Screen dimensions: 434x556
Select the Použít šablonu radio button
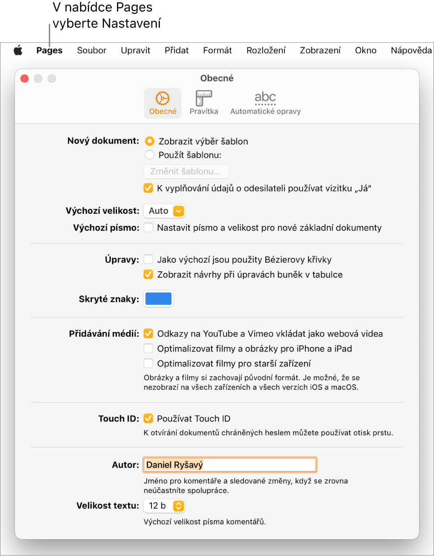149,155
